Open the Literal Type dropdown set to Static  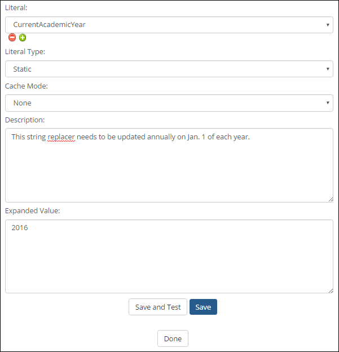[169, 69]
